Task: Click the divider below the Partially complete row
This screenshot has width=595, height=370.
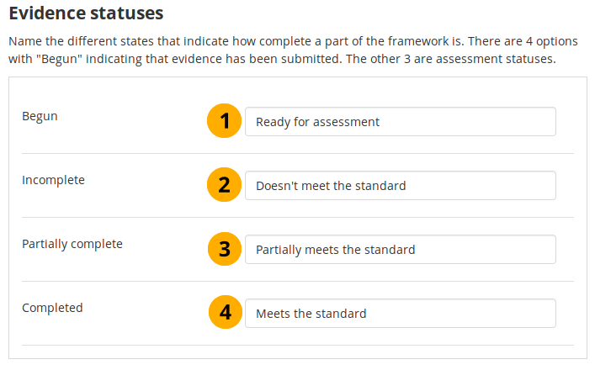Action: pyautogui.click(x=297, y=281)
